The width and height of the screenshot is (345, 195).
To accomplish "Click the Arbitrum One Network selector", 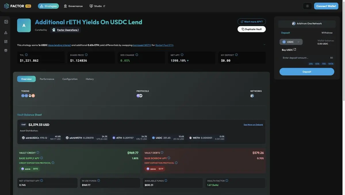I will point(307,24).
